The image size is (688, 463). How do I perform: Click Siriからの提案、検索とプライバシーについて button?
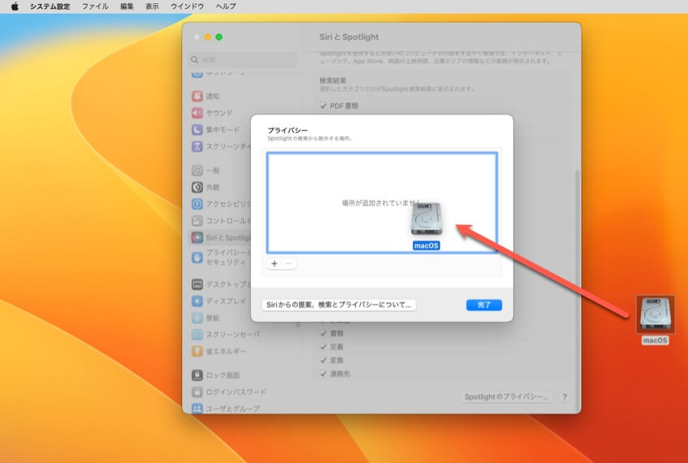(x=338, y=304)
